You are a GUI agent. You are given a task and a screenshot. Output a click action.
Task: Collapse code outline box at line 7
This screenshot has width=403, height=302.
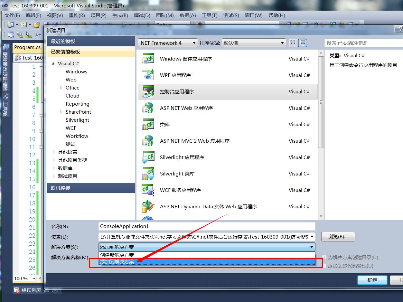pyautogui.click(x=41, y=115)
